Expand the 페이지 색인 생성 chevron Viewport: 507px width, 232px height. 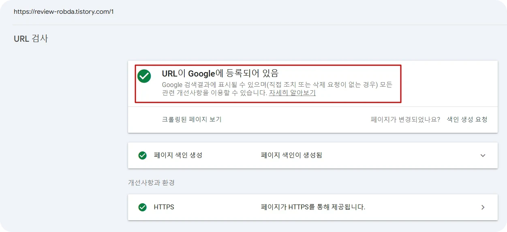483,155
